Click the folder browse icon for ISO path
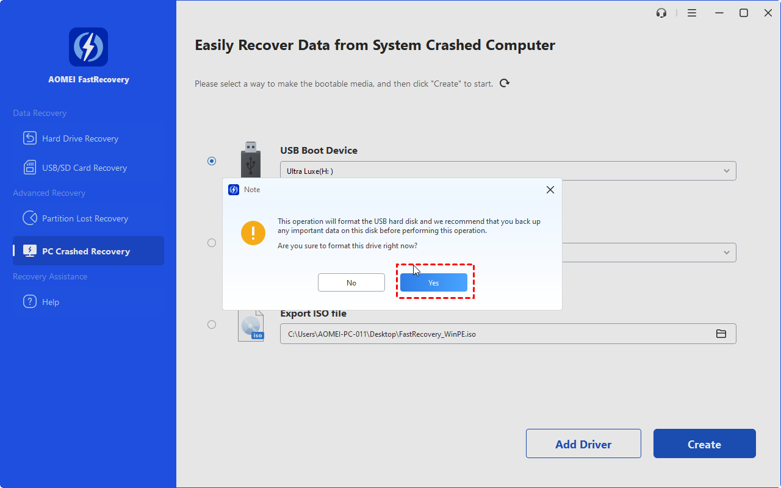The height and width of the screenshot is (488, 781). click(721, 334)
